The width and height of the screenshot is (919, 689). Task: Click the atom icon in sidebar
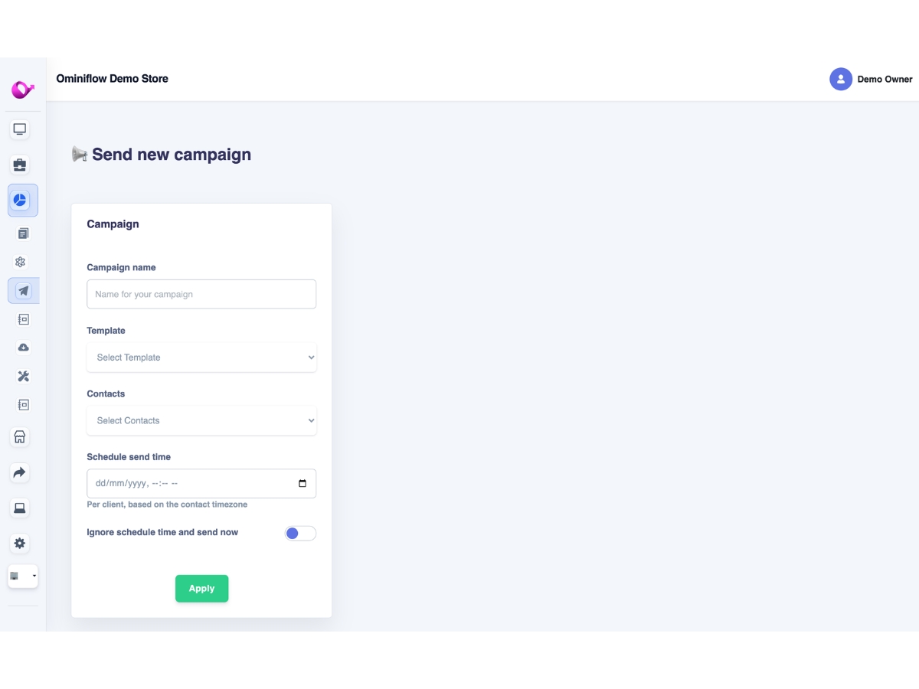point(21,262)
